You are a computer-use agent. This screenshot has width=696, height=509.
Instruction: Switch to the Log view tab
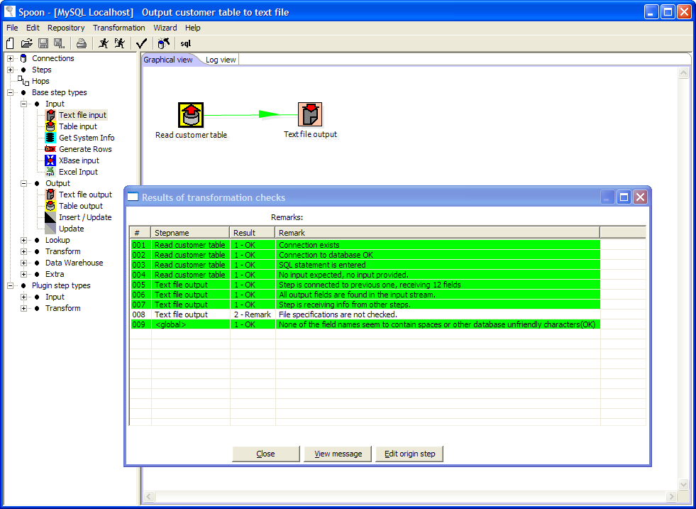221,60
